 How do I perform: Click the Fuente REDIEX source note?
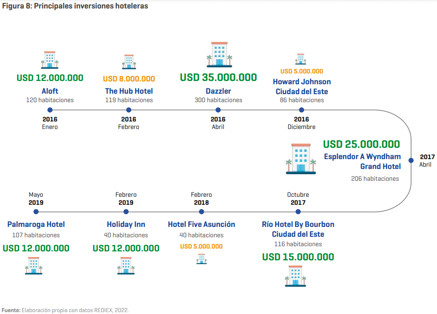coord(65,310)
